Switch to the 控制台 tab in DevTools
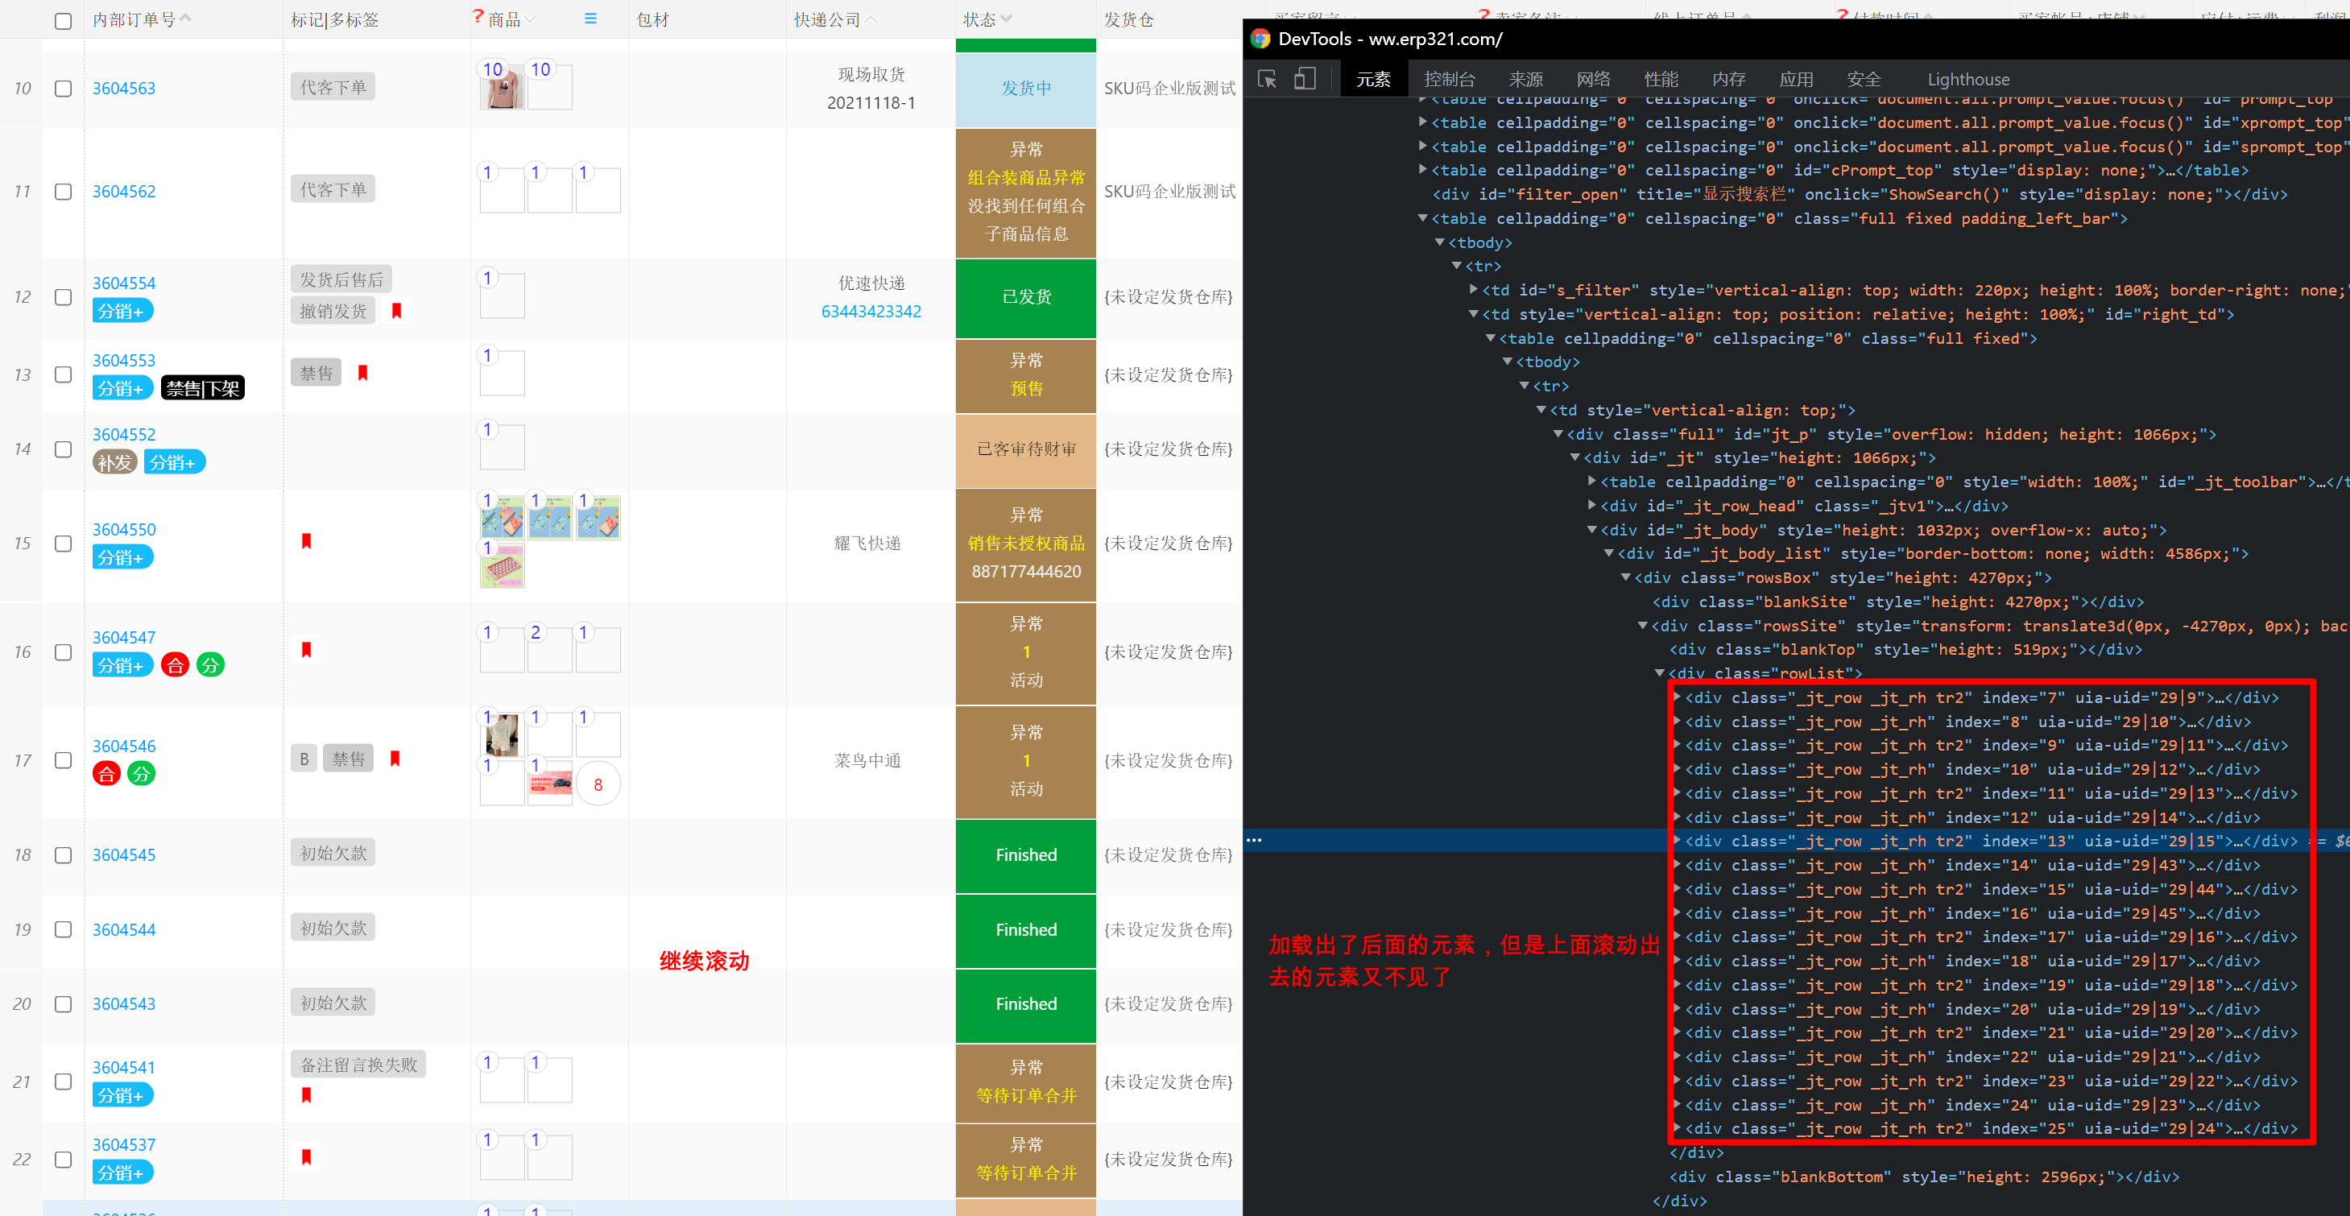 pos(1449,80)
